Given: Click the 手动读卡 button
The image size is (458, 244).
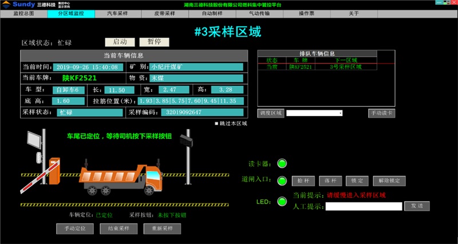Looking at the screenshot, I should [x=381, y=113].
